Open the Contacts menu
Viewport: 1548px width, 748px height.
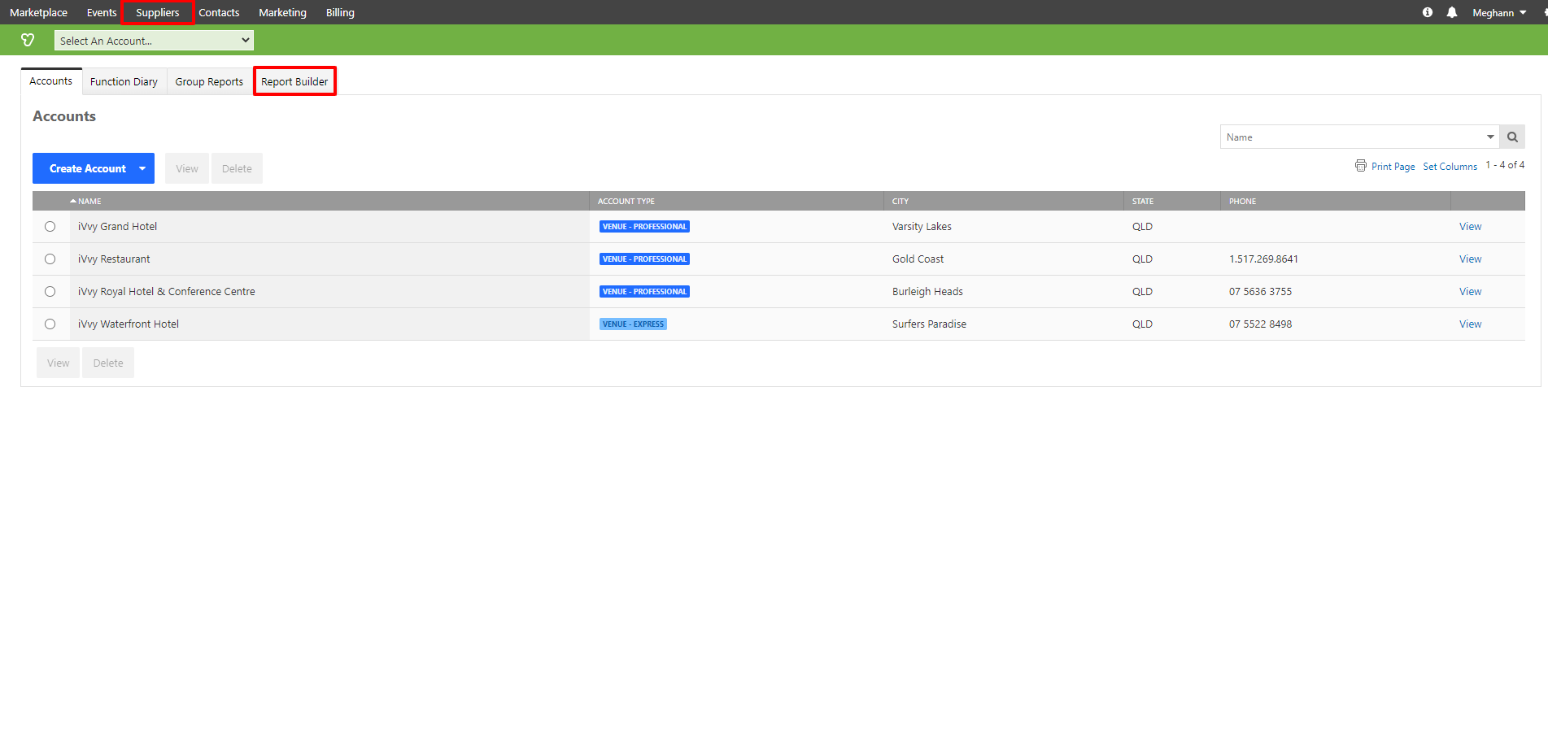pyautogui.click(x=219, y=12)
